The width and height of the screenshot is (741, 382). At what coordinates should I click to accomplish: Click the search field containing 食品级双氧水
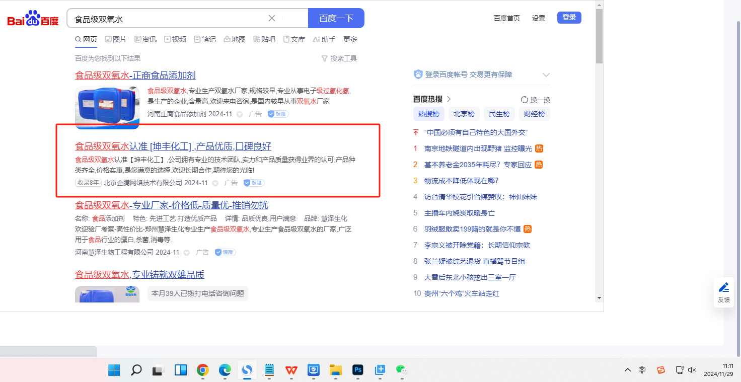click(x=169, y=19)
